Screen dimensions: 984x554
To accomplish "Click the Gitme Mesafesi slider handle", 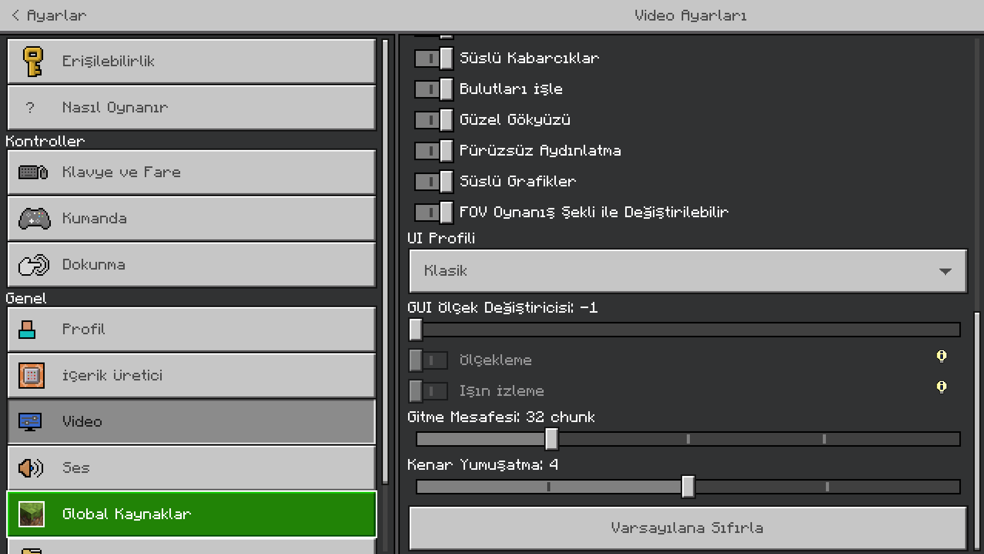I will point(552,439).
